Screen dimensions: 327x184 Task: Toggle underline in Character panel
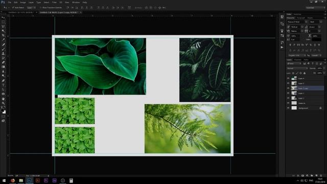[315, 45]
